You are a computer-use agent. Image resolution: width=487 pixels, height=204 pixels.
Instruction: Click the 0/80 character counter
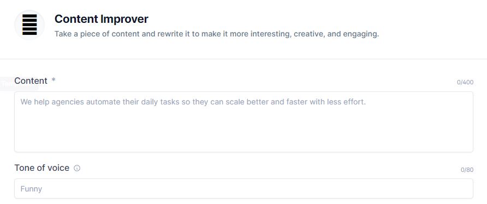click(x=467, y=170)
